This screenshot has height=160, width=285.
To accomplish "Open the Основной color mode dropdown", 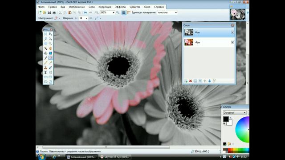I will pos(235,112).
